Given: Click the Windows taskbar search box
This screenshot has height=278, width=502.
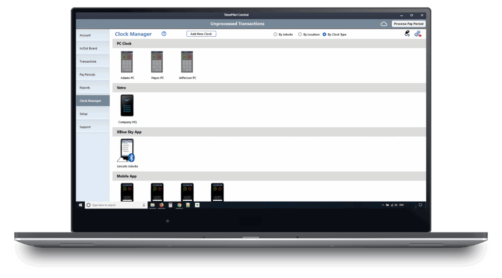Looking at the screenshot, I should [x=116, y=205].
